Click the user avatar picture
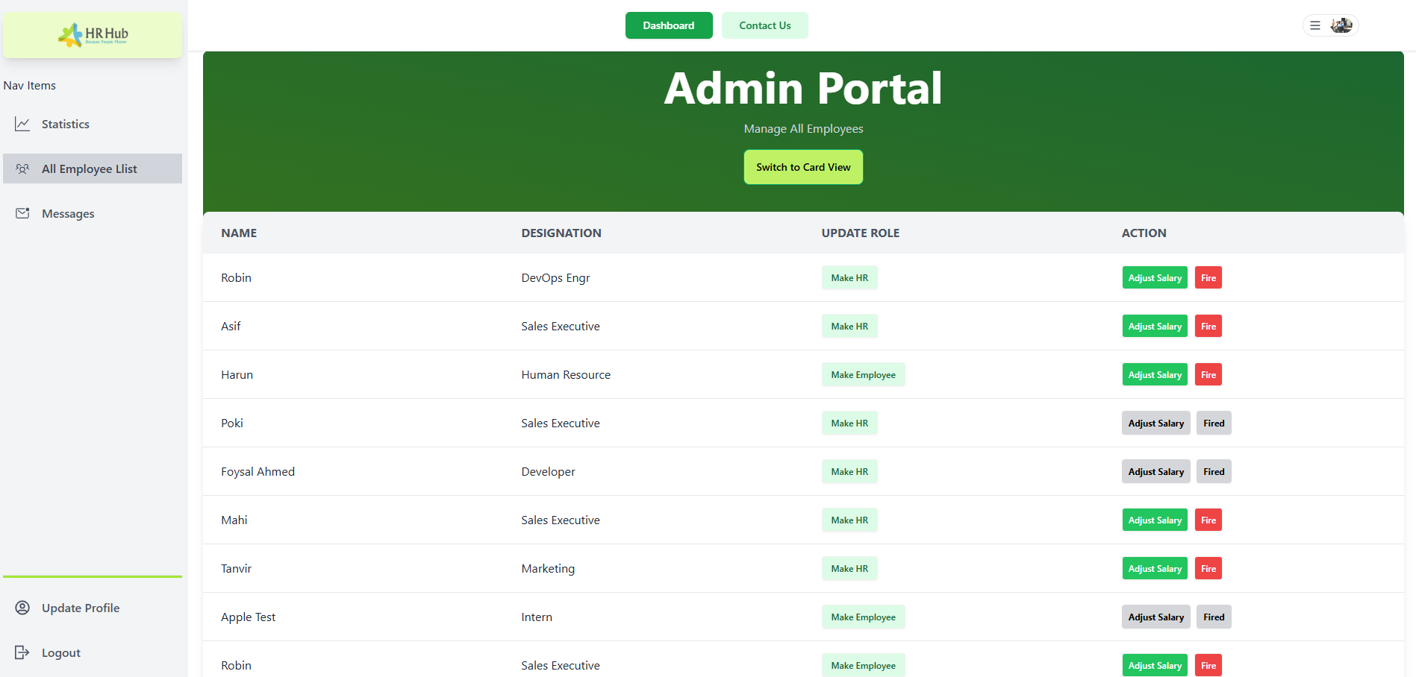 pos(1341,25)
